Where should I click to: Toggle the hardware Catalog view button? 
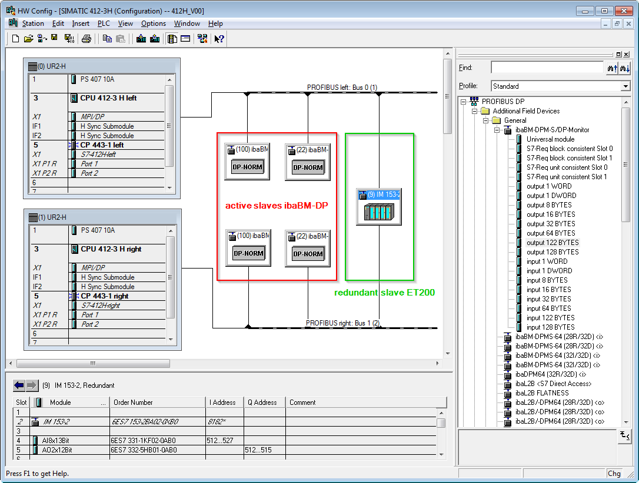pyautogui.click(x=172, y=39)
